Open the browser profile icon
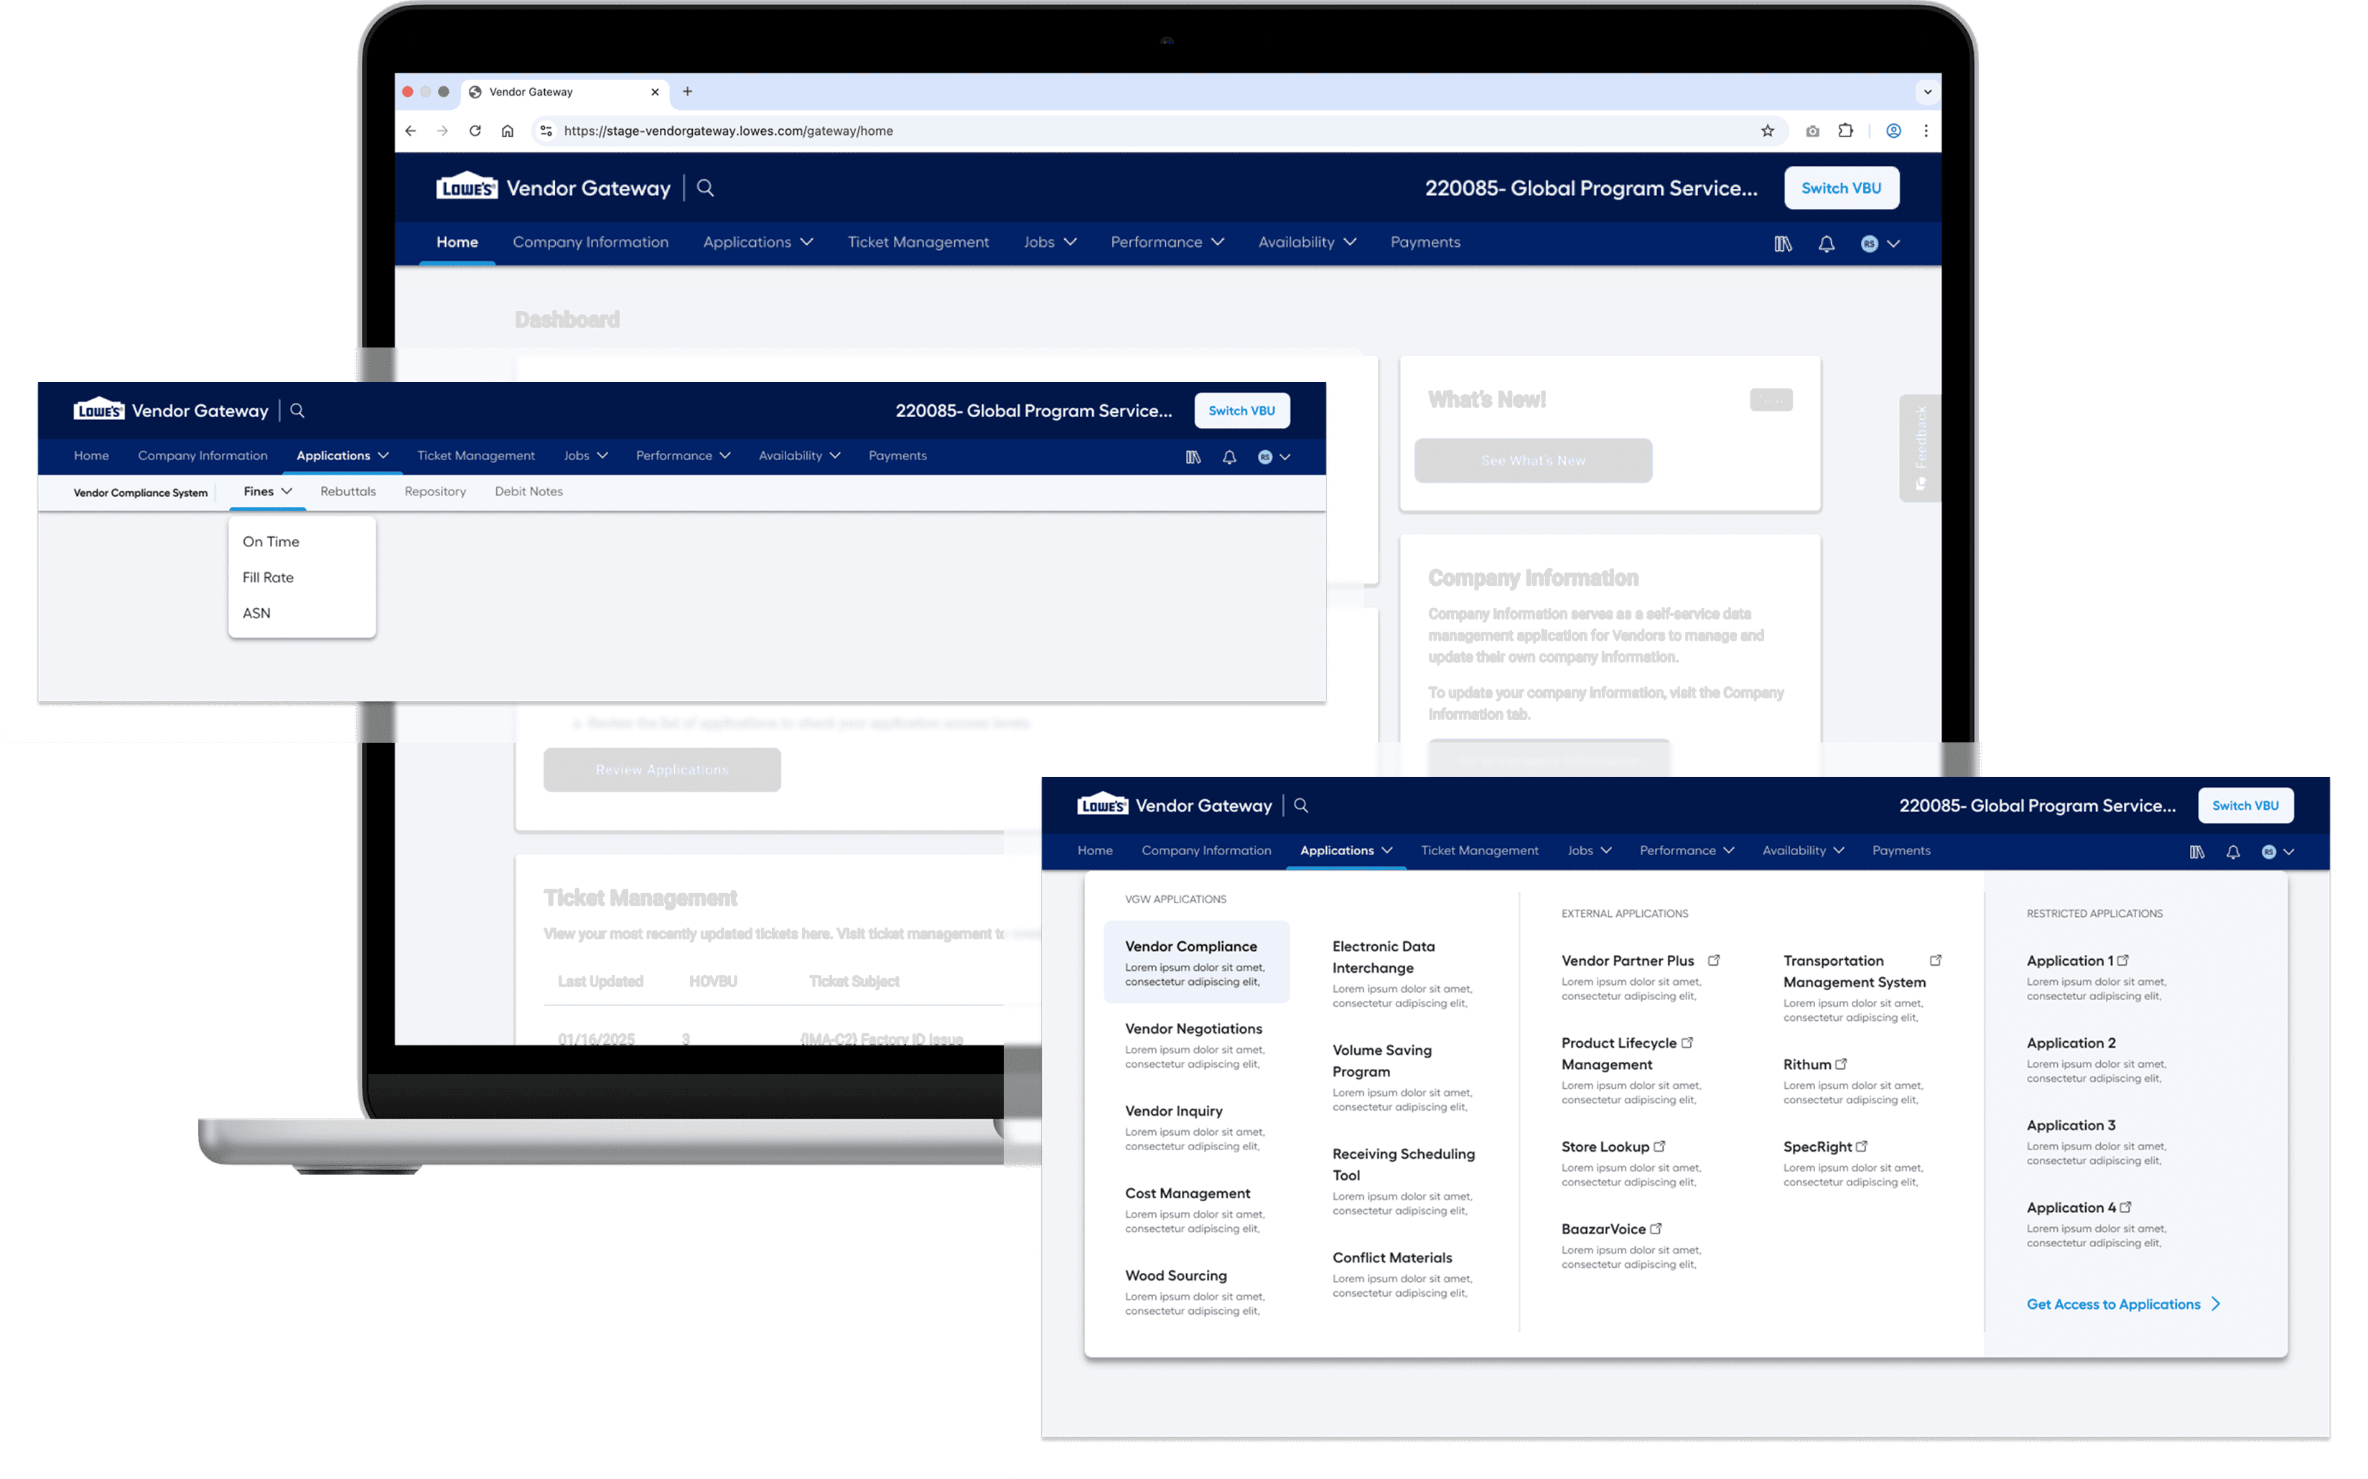Viewport: 2368px width, 1479px height. tap(1893, 131)
